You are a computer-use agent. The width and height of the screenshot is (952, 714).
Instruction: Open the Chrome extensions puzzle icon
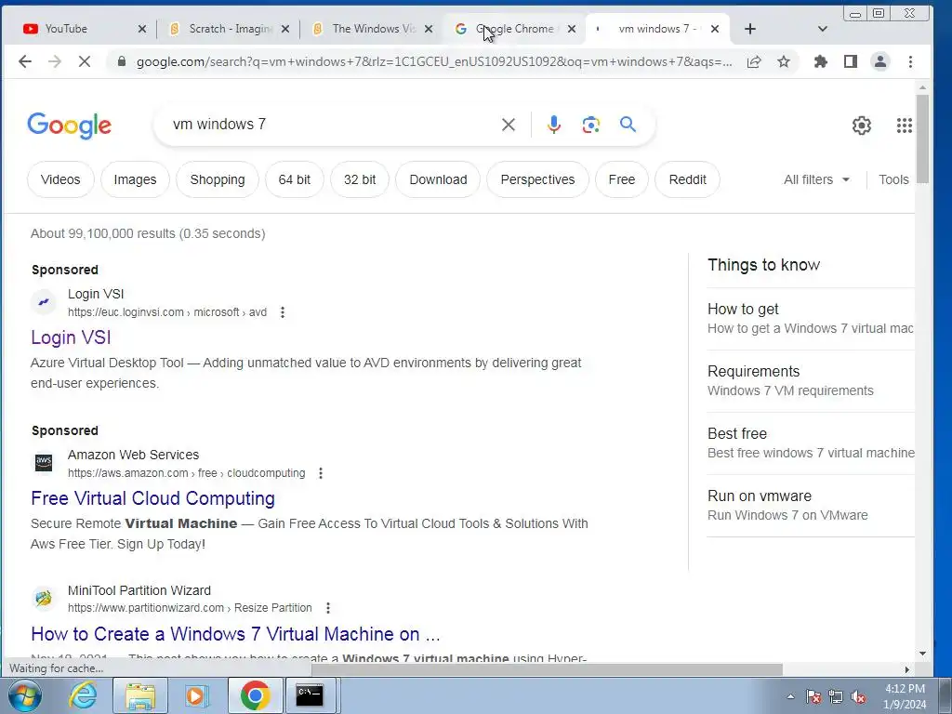821,61
